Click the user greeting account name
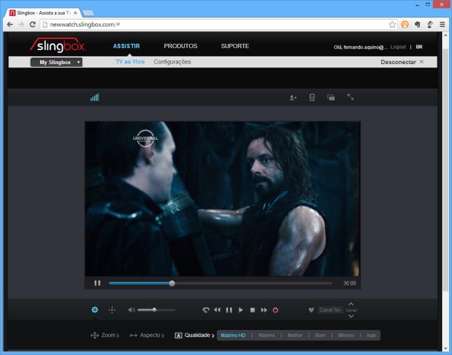This screenshot has height=355, width=452. [360, 47]
